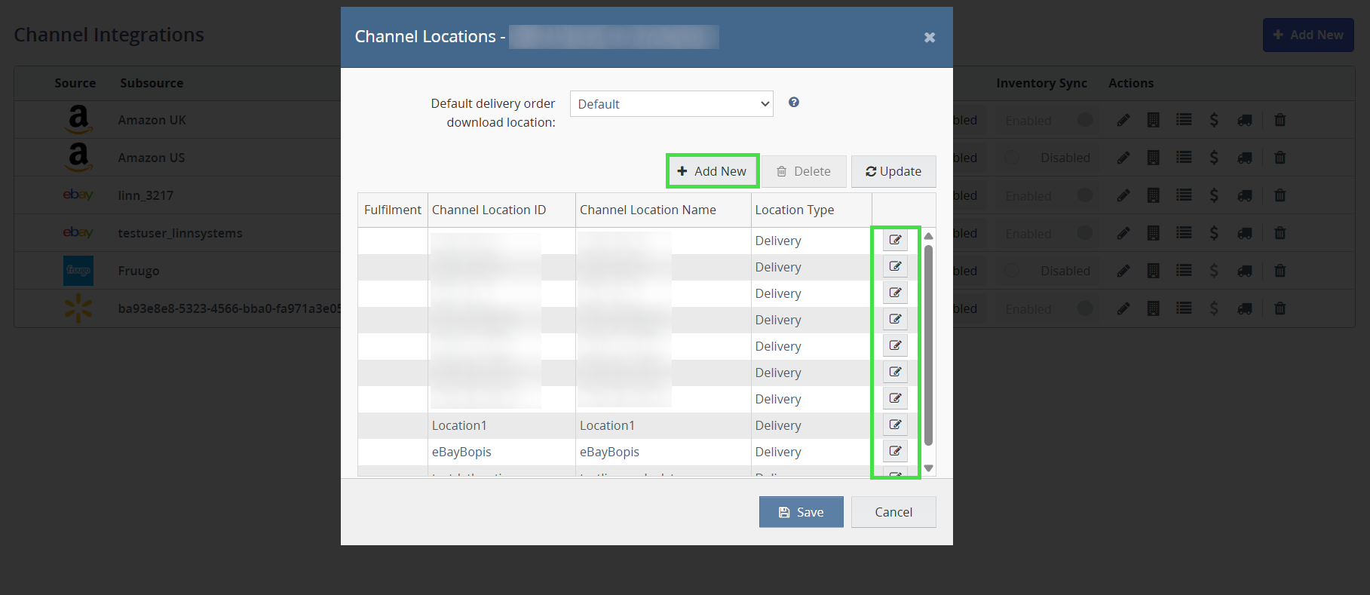Click the Update button in the dialog
Screen dimensions: 1370x595
[893, 171]
